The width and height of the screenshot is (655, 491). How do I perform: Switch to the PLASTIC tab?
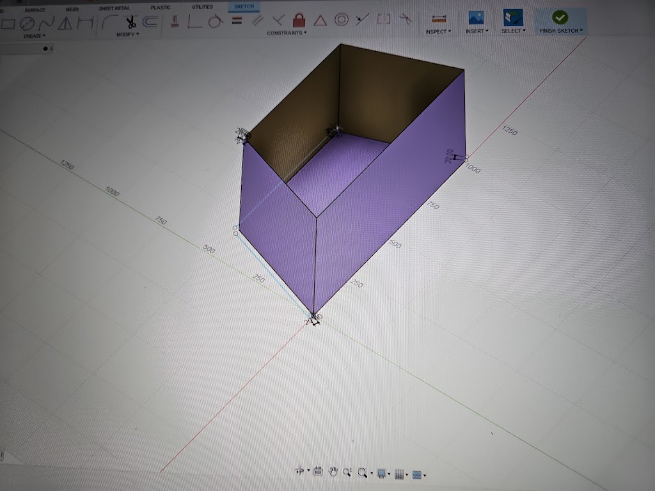[161, 8]
